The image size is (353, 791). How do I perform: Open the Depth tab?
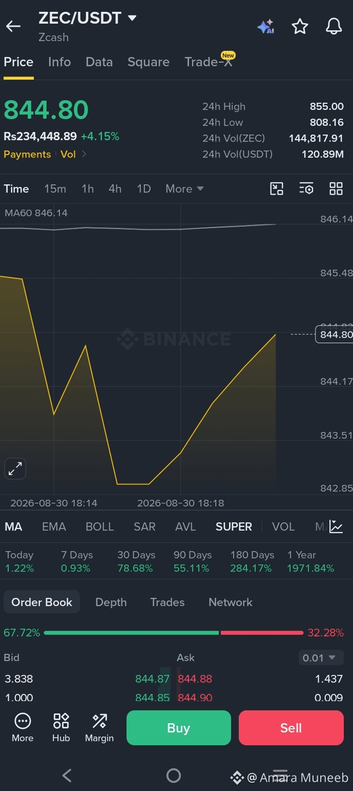(111, 602)
